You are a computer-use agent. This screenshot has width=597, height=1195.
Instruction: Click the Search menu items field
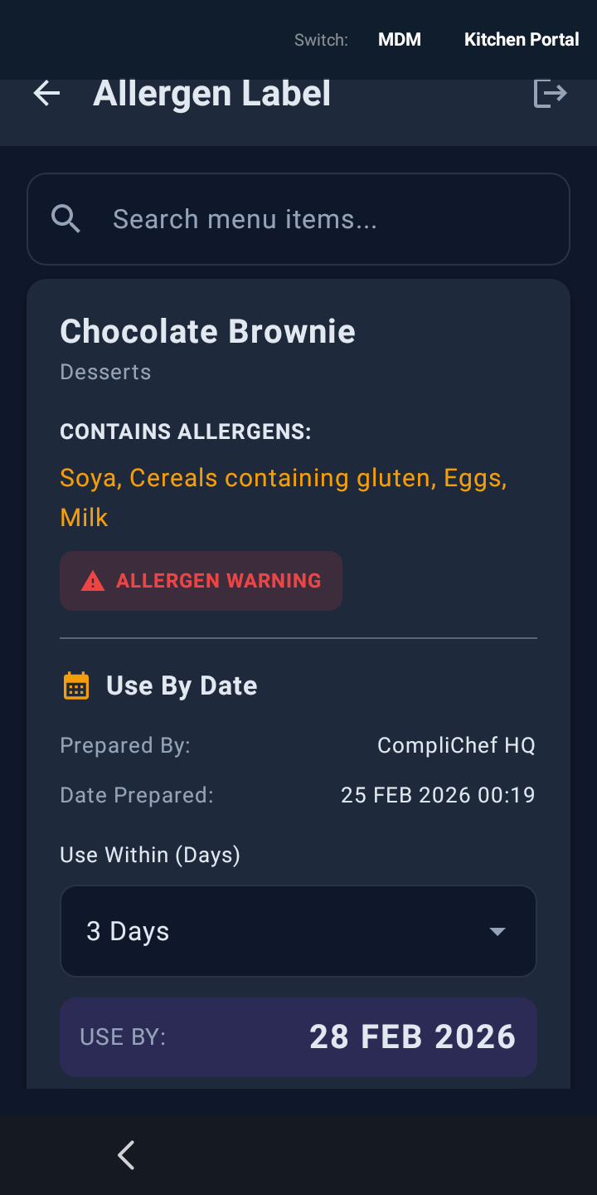coord(298,218)
